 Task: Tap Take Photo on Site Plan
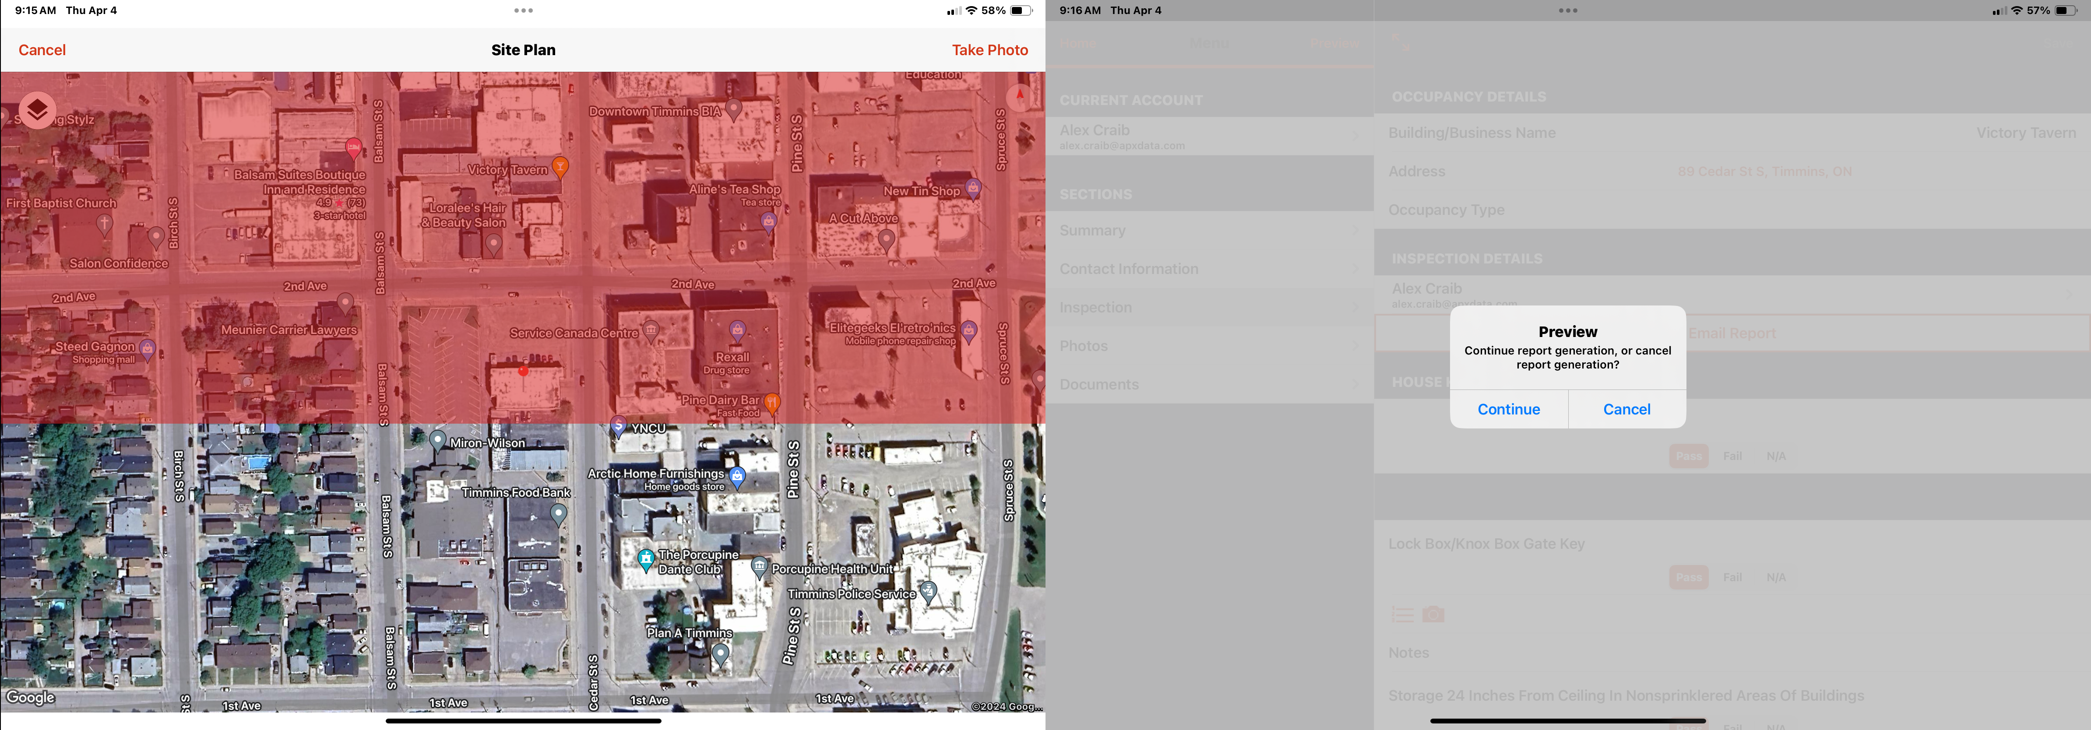pyautogui.click(x=989, y=49)
